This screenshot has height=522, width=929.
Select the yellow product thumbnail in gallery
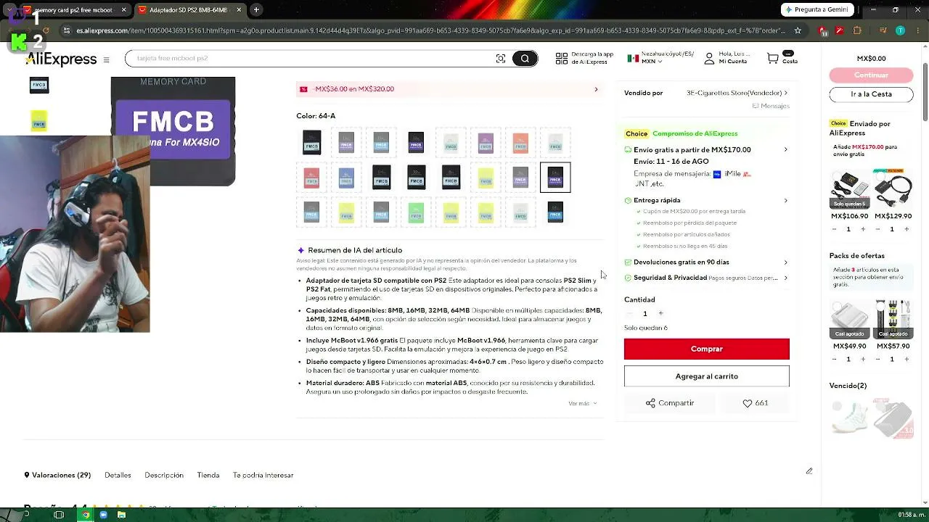click(39, 121)
